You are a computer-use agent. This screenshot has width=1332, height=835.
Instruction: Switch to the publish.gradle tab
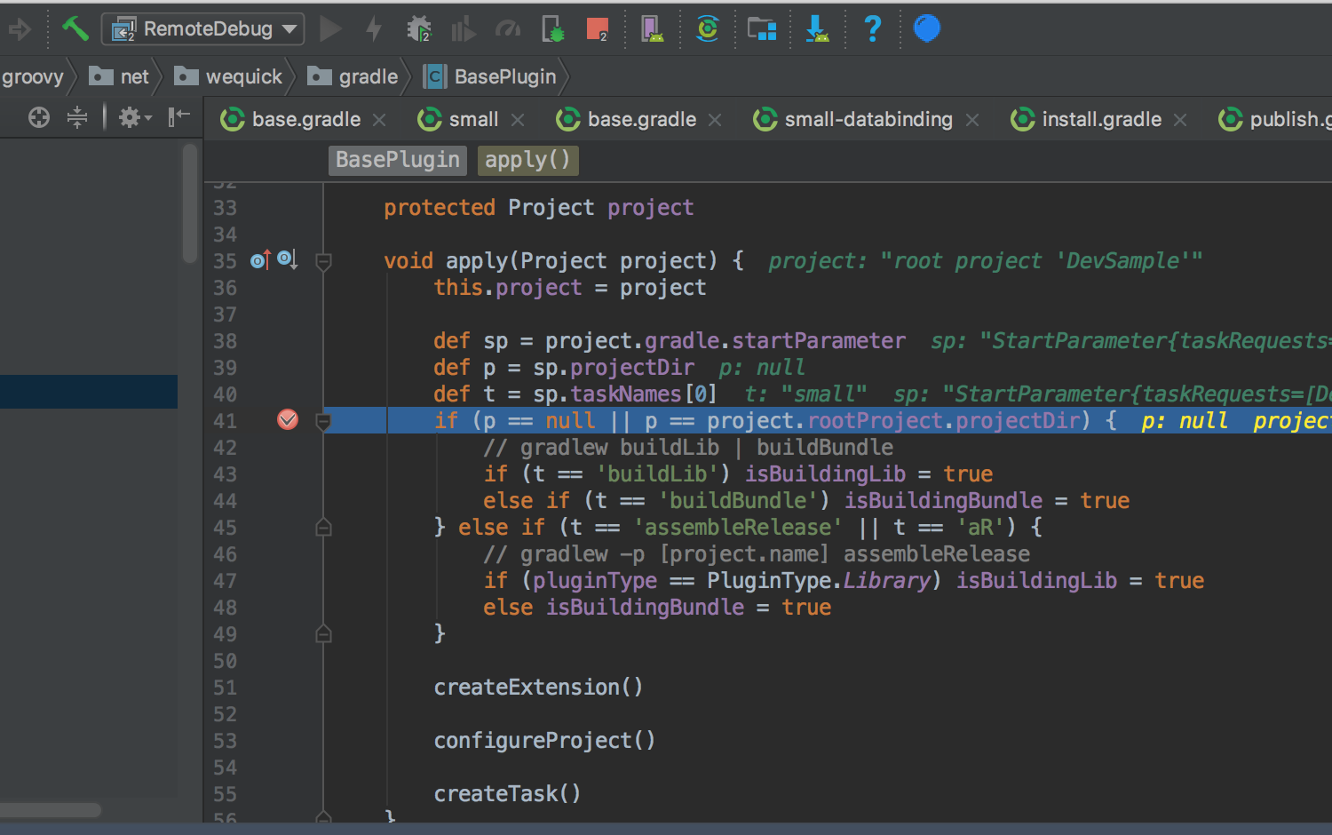1275,119
